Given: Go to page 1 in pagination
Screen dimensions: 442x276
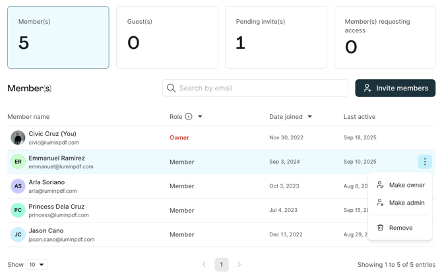Looking at the screenshot, I should pos(222,265).
